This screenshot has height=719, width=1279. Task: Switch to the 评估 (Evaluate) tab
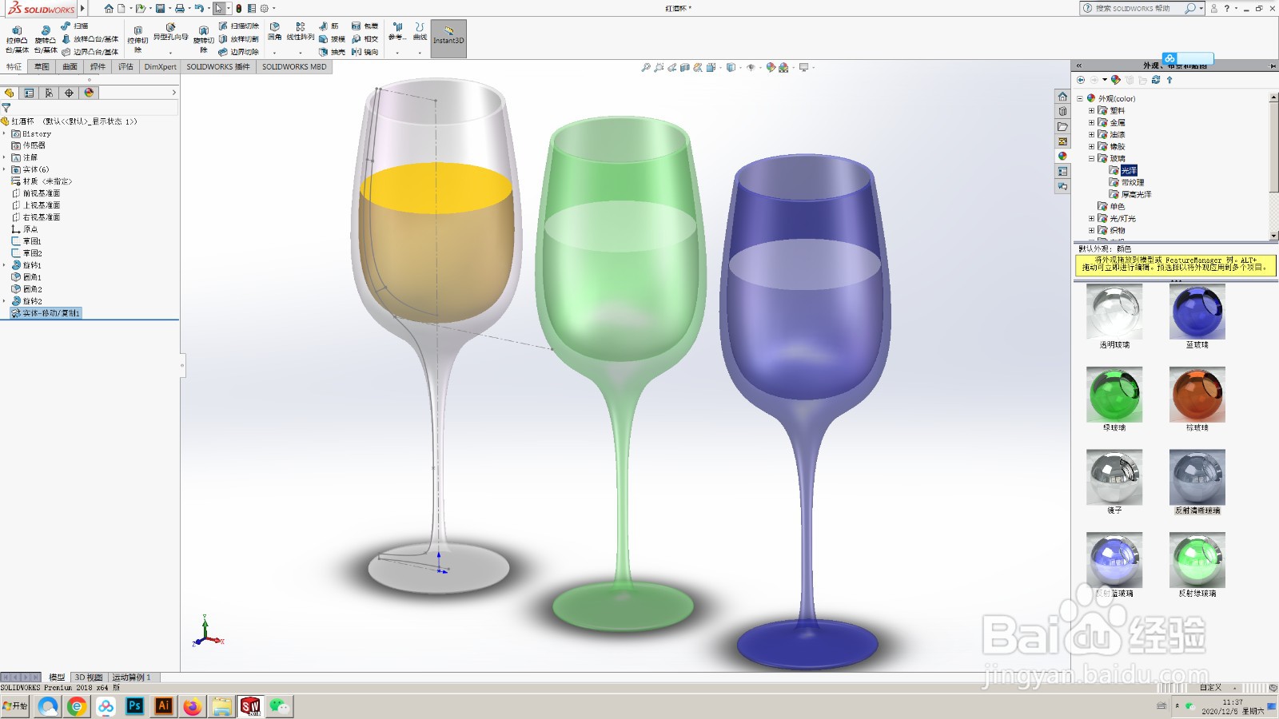coord(126,67)
